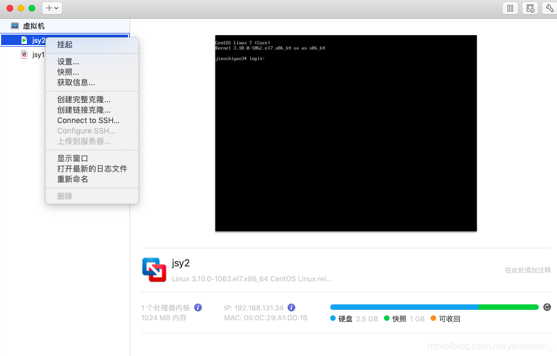Click the MAC: 00:0C:29:A1:DD:1B text
The height and width of the screenshot is (356, 557).
tap(266, 318)
